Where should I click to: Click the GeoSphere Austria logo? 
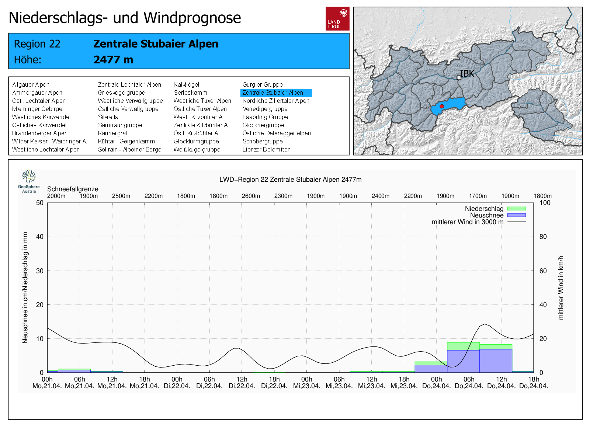[x=29, y=181]
